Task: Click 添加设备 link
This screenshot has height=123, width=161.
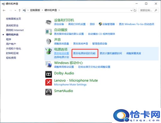Action: [59, 24]
